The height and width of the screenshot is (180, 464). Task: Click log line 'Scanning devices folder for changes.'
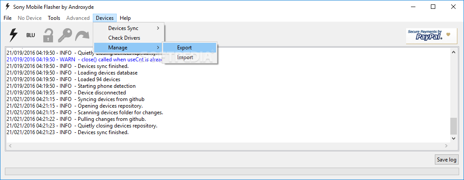tap(85, 112)
